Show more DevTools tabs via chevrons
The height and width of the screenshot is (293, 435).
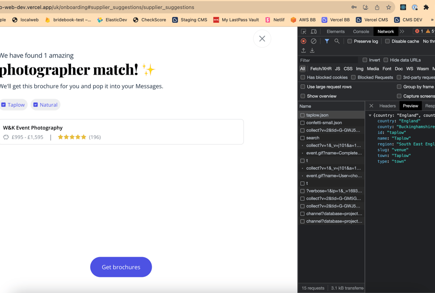(x=402, y=32)
